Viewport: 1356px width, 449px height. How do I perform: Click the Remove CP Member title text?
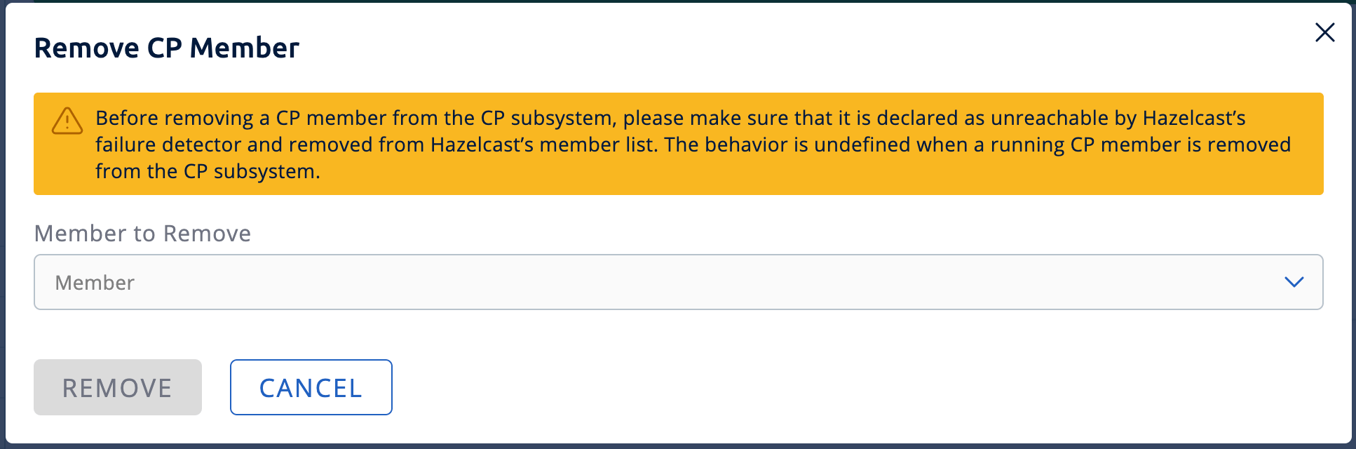click(167, 48)
